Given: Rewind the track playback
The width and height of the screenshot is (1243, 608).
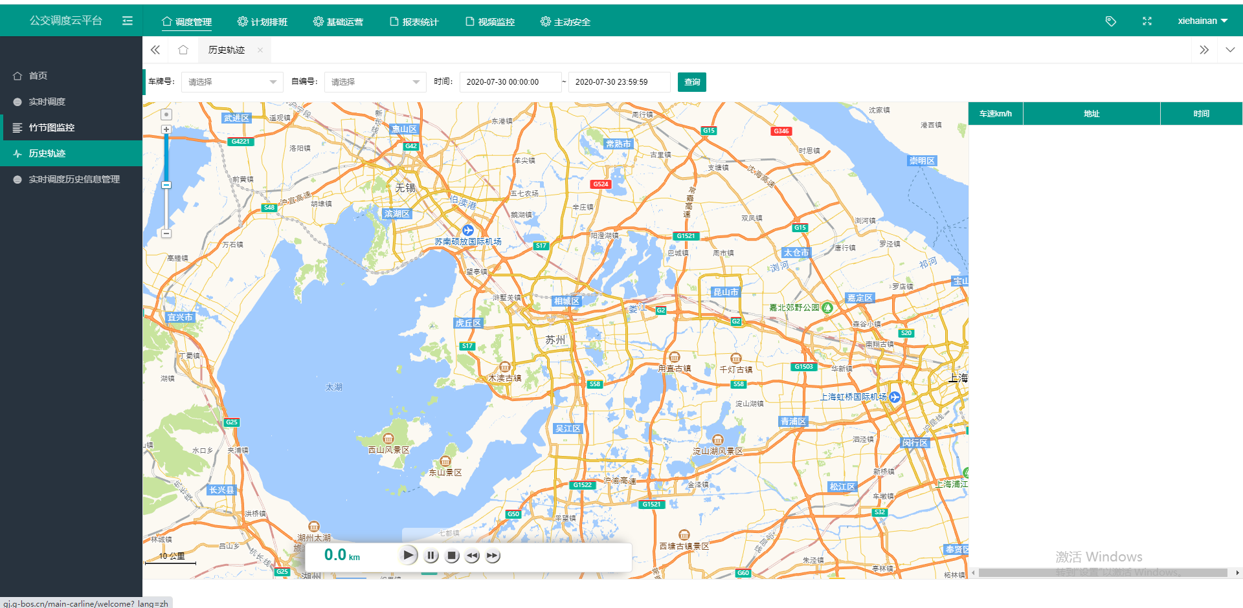Looking at the screenshot, I should click(473, 556).
